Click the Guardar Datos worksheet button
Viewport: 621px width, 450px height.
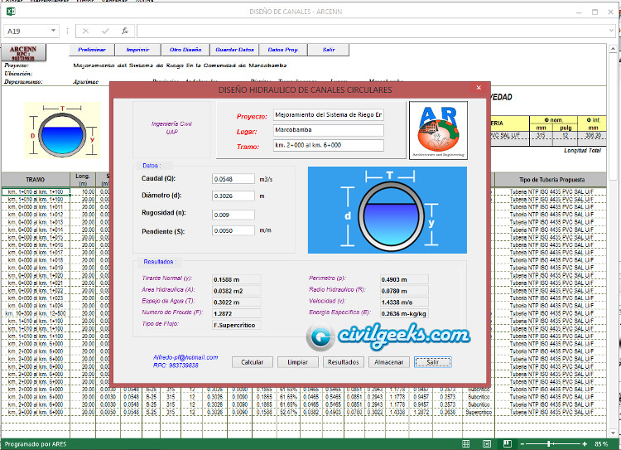click(234, 50)
